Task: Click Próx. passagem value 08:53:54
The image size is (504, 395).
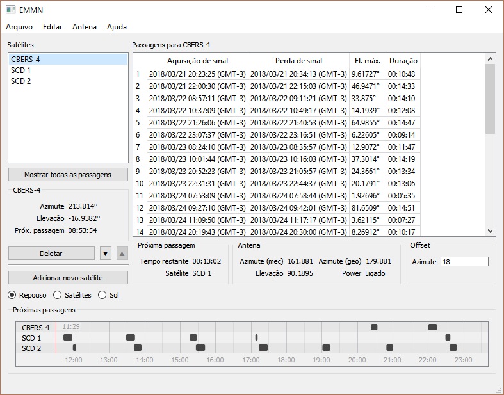Action: (83, 230)
